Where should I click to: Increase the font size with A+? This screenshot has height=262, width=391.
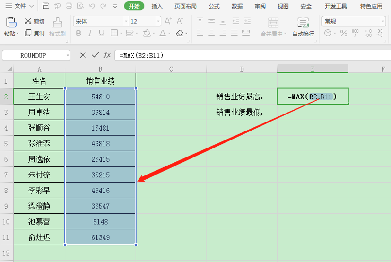[x=168, y=21]
